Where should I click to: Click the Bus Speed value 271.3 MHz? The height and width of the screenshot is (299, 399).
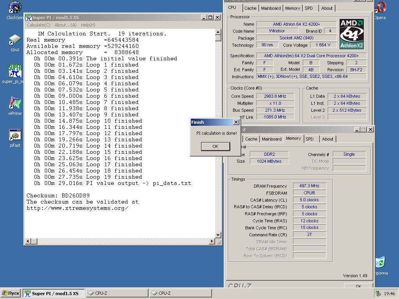pos(275,110)
